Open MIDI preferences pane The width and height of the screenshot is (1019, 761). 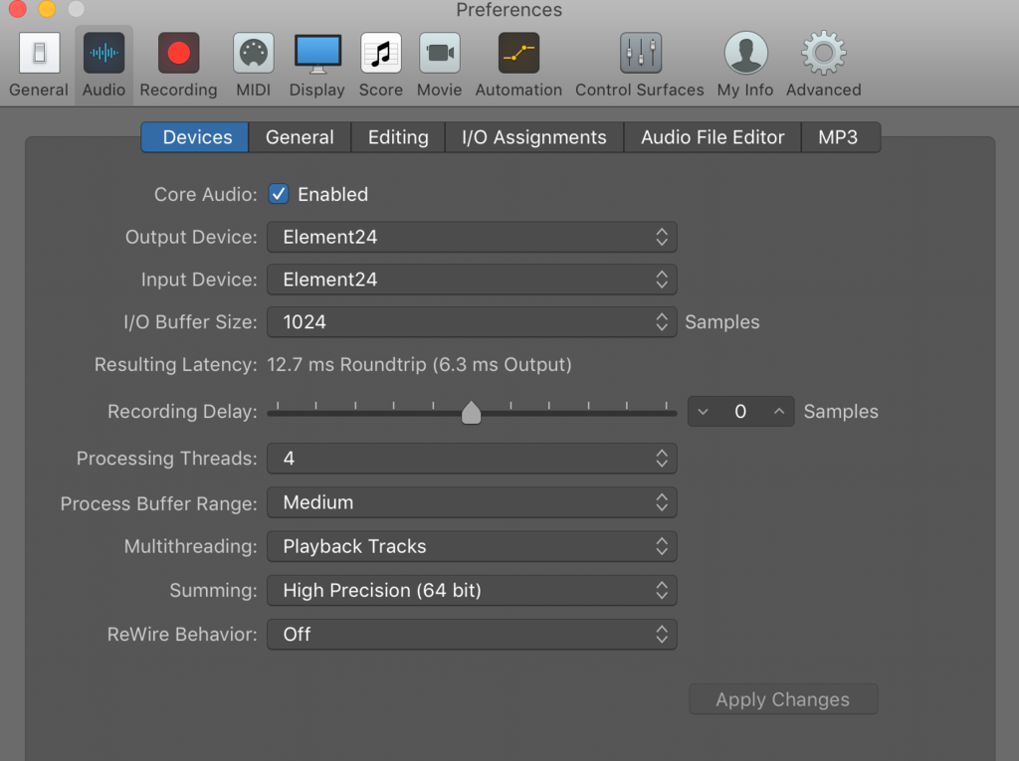click(x=253, y=54)
